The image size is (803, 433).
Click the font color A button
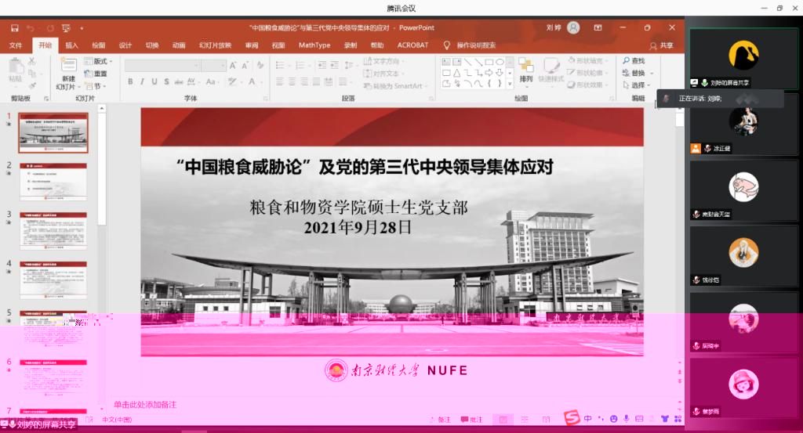[252, 81]
